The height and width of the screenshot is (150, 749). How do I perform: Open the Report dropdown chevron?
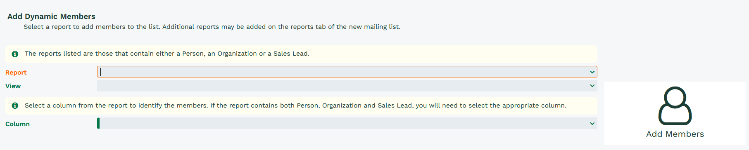click(592, 72)
